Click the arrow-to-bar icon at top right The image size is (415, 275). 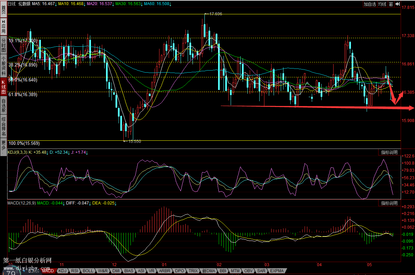(398, 4)
